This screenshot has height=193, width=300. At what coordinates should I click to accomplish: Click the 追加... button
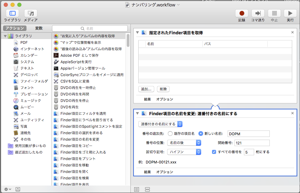tap(146, 89)
